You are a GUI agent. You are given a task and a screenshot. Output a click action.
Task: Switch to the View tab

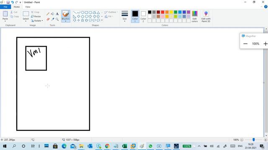pyautogui.click(x=28, y=7)
